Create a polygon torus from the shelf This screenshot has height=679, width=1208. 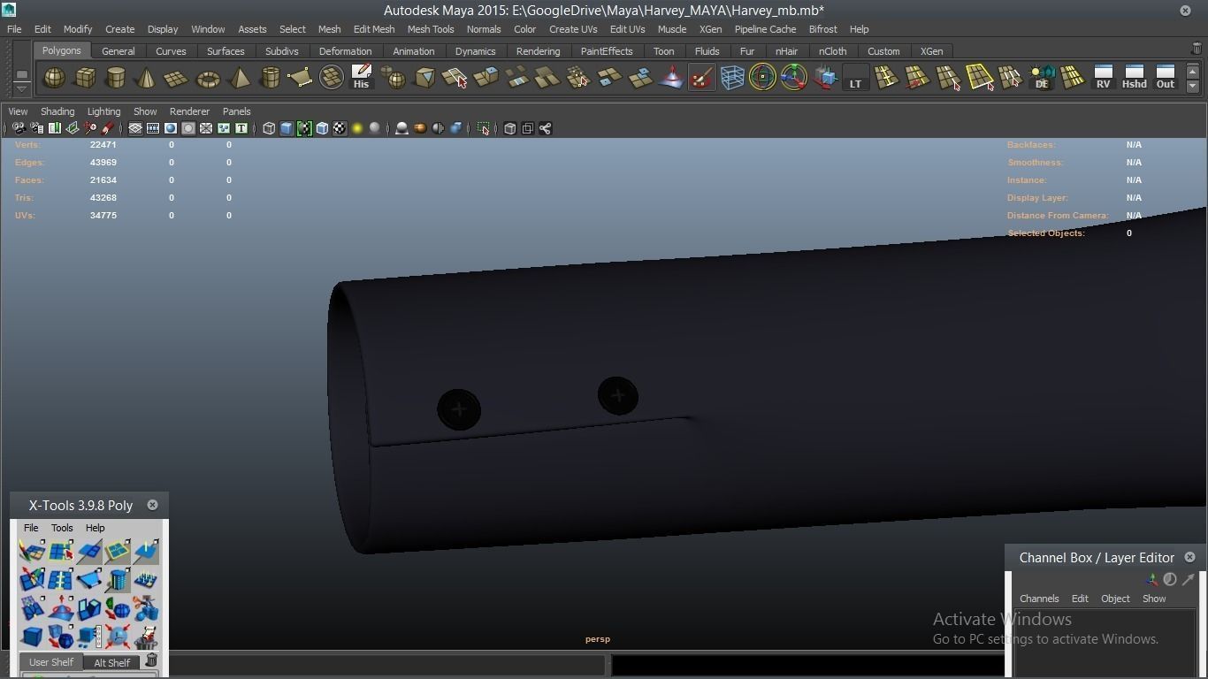[208, 78]
